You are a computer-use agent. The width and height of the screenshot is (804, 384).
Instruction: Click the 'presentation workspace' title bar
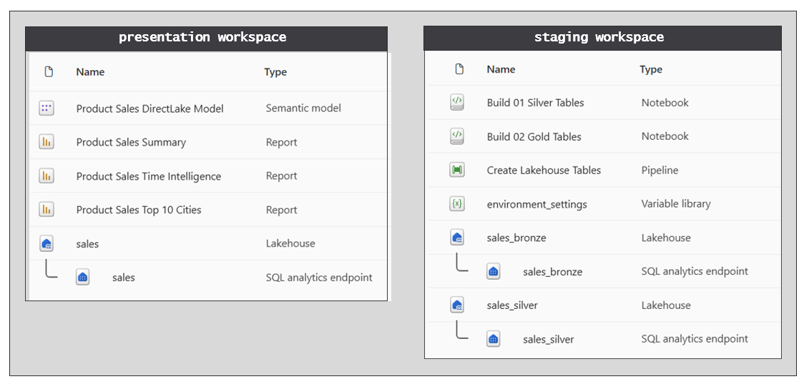click(207, 39)
